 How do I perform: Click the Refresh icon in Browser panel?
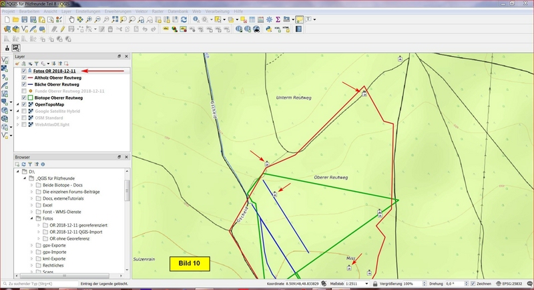coord(24,164)
